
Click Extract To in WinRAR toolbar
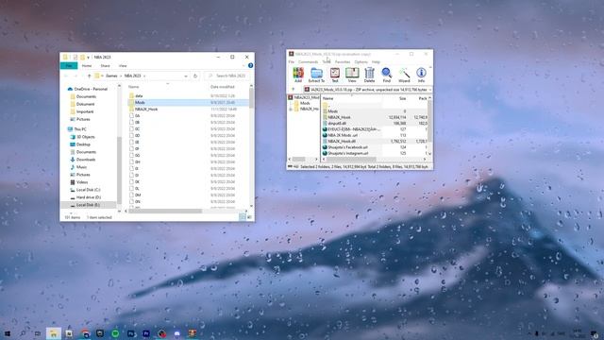(x=316, y=75)
